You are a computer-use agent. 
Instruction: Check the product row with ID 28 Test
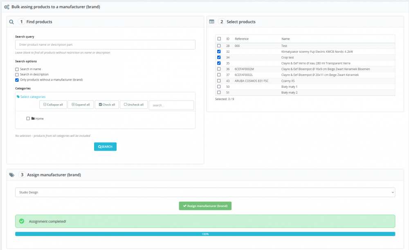point(219,46)
